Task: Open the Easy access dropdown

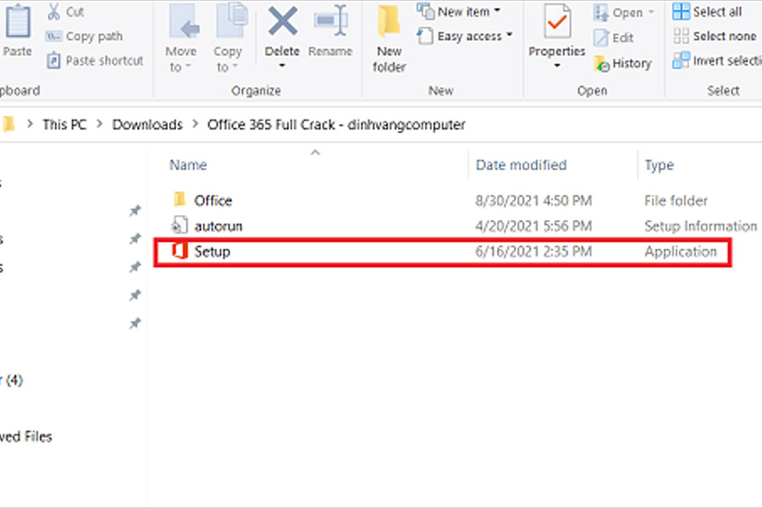Action: pyautogui.click(x=467, y=36)
